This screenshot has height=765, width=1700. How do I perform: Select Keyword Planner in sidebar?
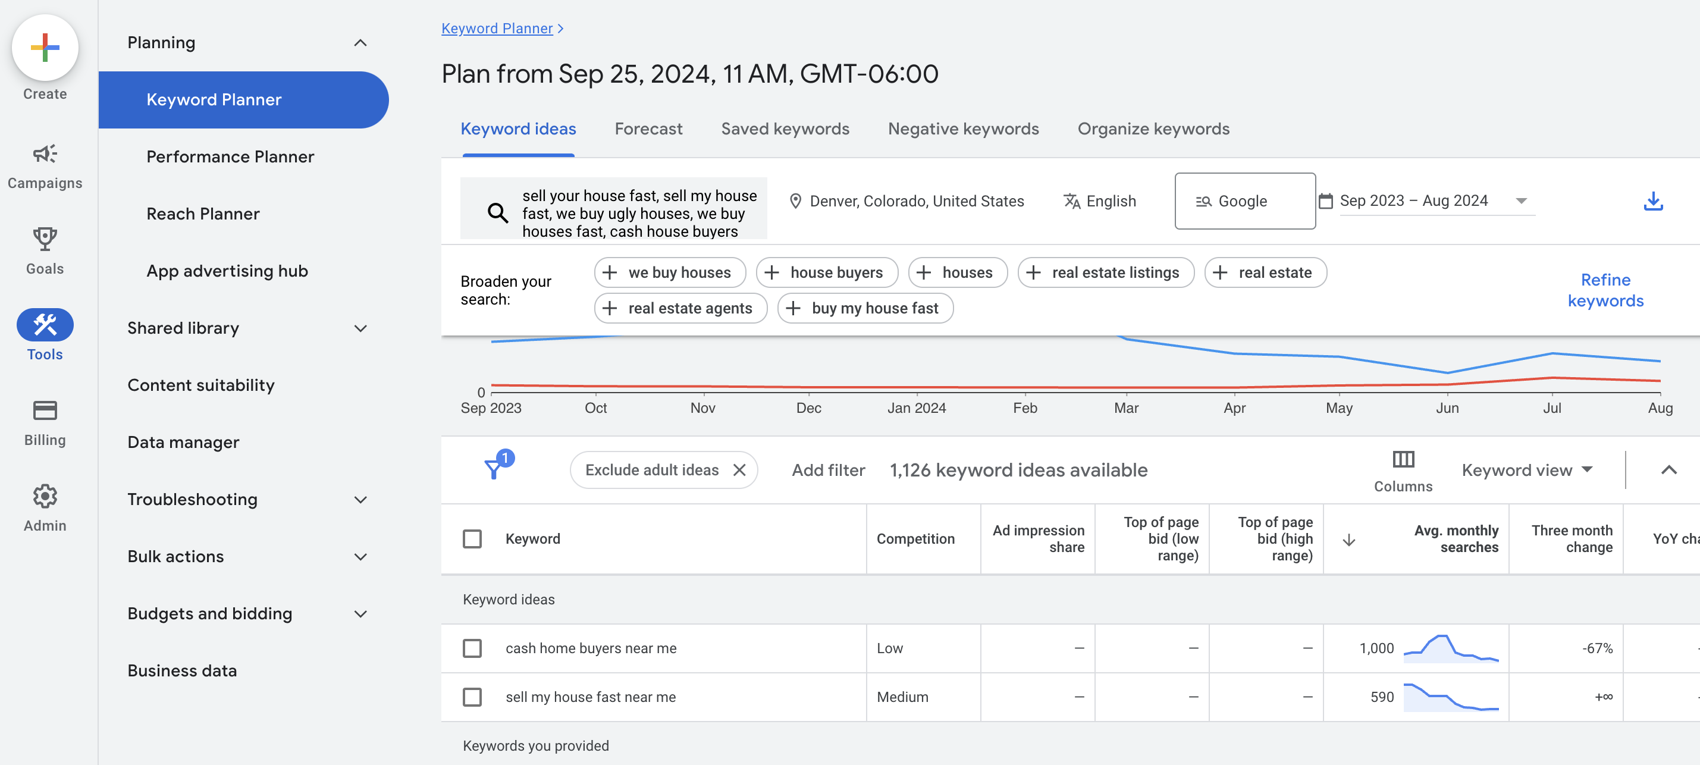coord(243,100)
